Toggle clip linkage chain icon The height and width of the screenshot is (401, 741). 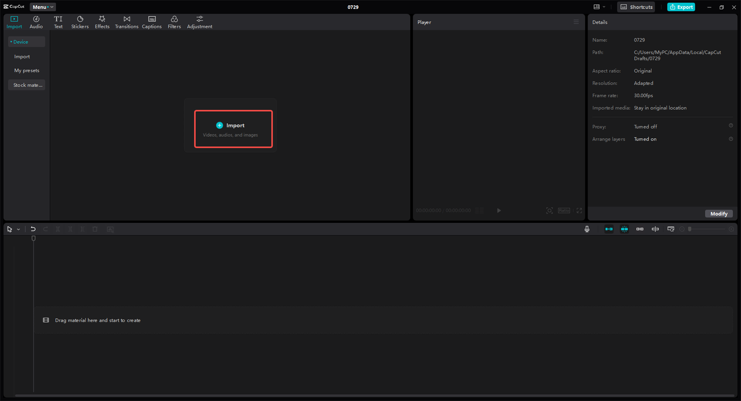(640, 229)
